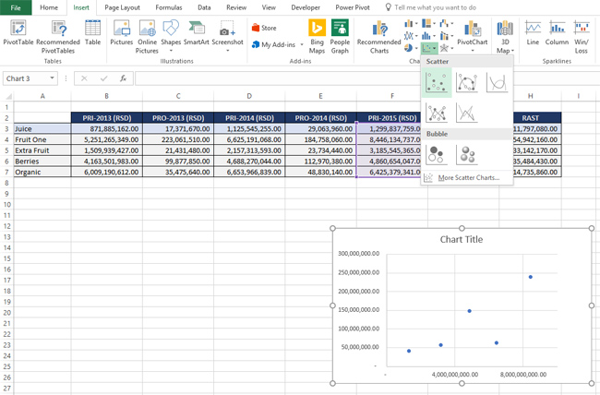Expand the 3D Map dropdown
This screenshot has height=395, width=600.
point(505,50)
